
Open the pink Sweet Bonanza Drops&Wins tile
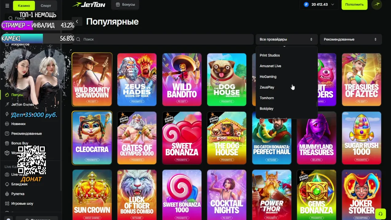pyautogui.click(x=182, y=138)
